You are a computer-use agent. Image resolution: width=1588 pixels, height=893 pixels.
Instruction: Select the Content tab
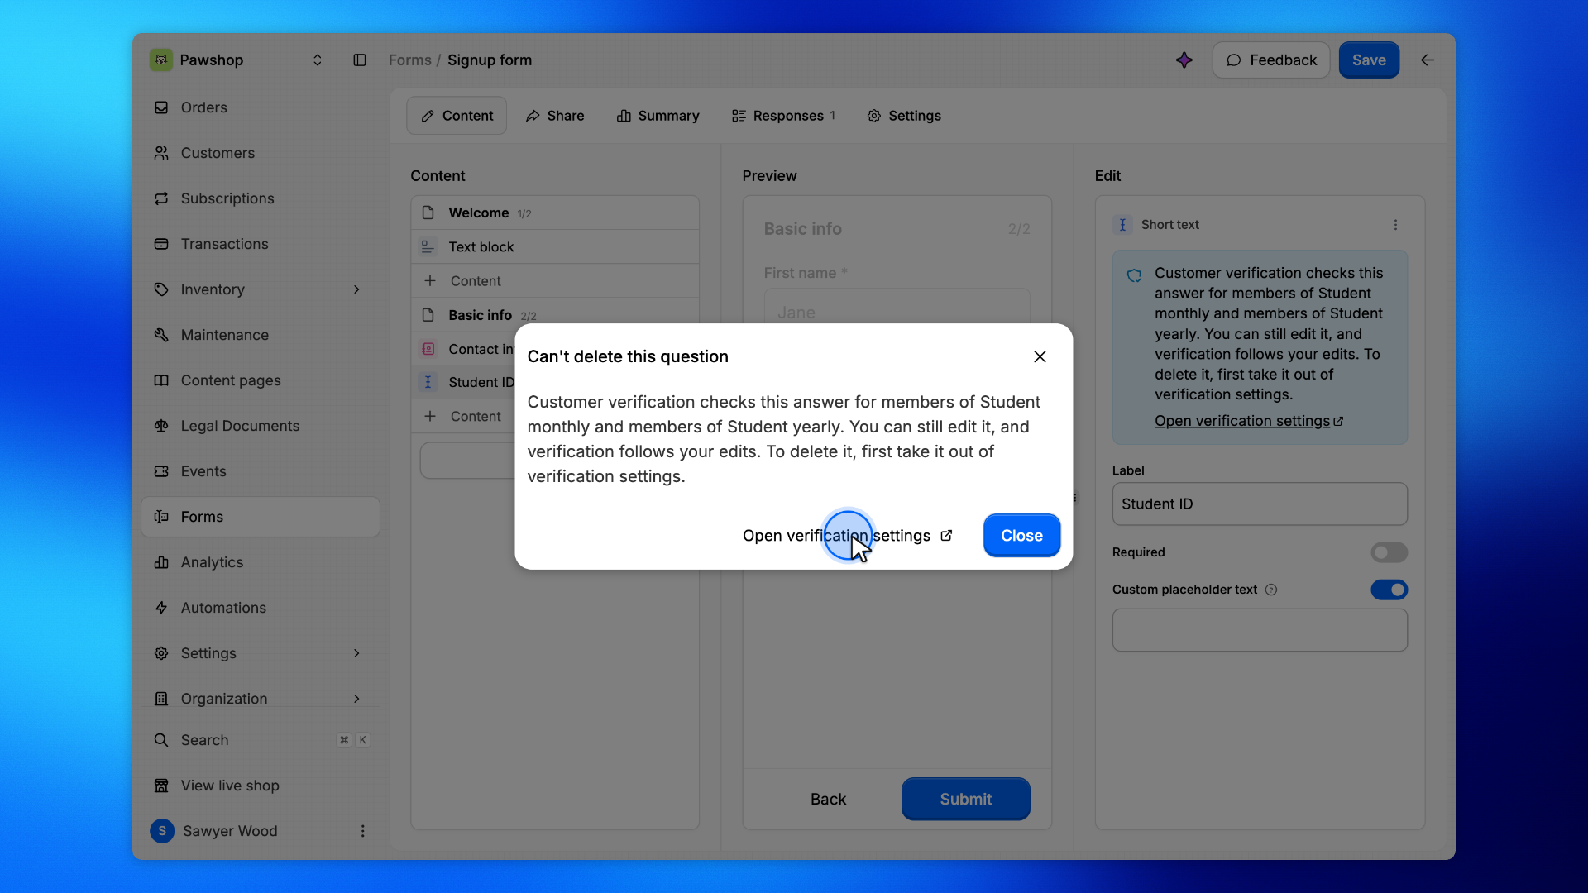[x=457, y=116]
